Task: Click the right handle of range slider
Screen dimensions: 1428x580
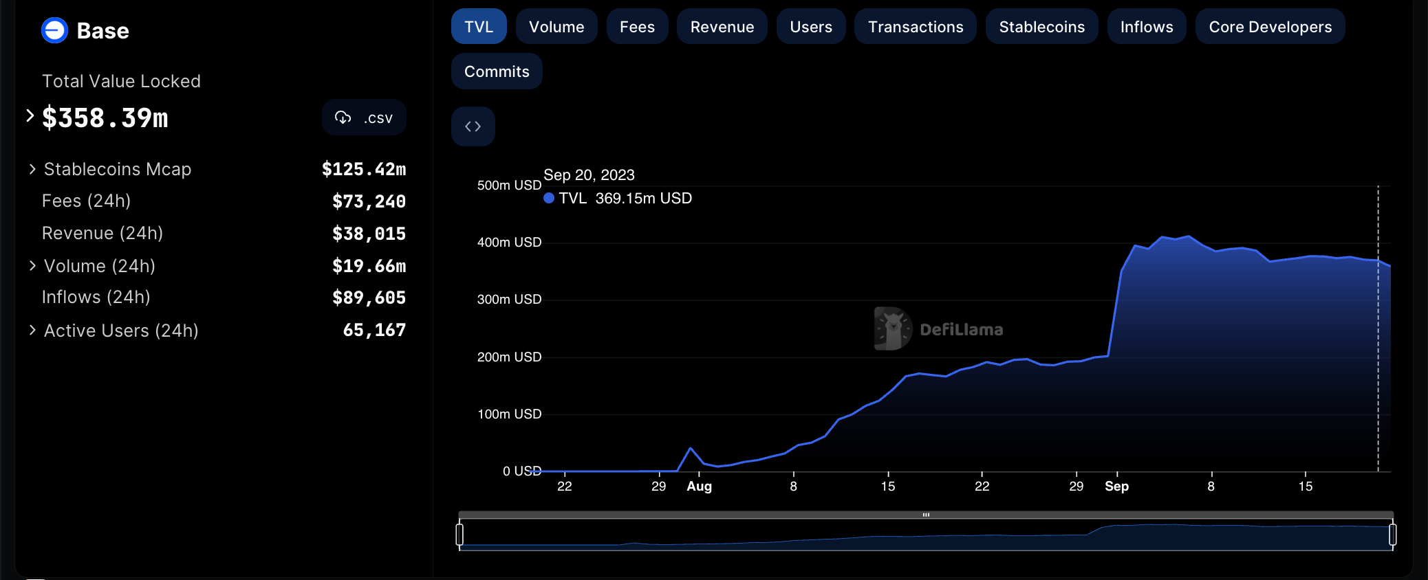Action: tap(1392, 535)
